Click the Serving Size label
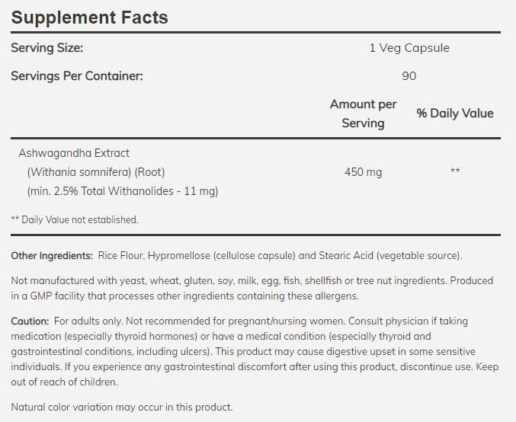This screenshot has height=422, width=516. [x=47, y=48]
